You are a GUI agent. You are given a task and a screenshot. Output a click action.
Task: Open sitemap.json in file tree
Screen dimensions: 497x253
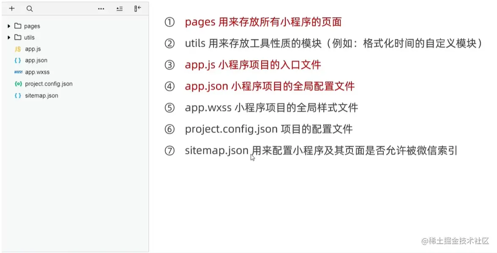coord(41,95)
